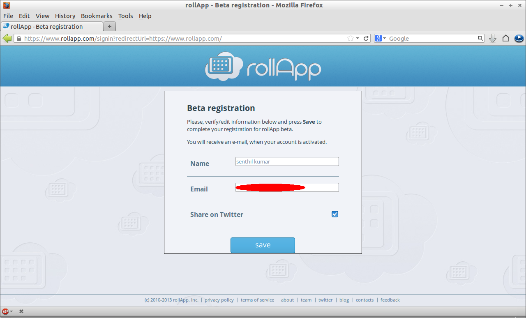Click the blue round toolbar extension icon
Image resolution: width=526 pixels, height=318 pixels.
[519, 38]
